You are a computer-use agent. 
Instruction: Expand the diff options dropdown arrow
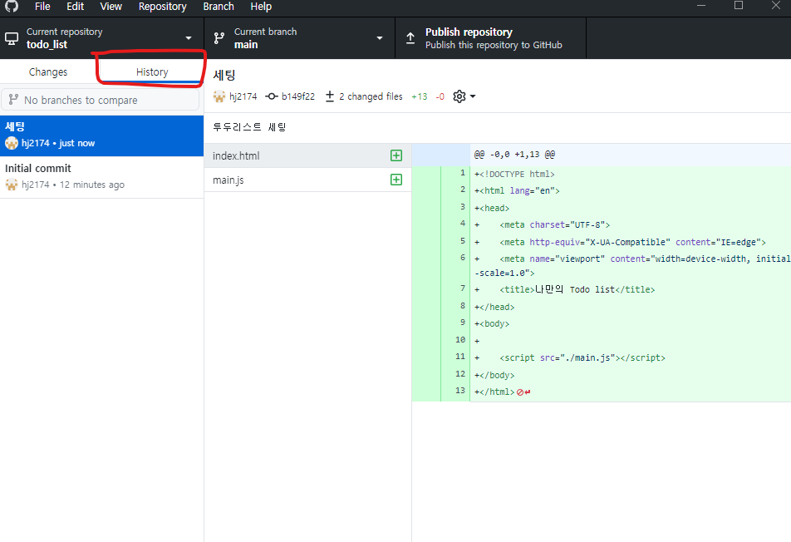(473, 96)
